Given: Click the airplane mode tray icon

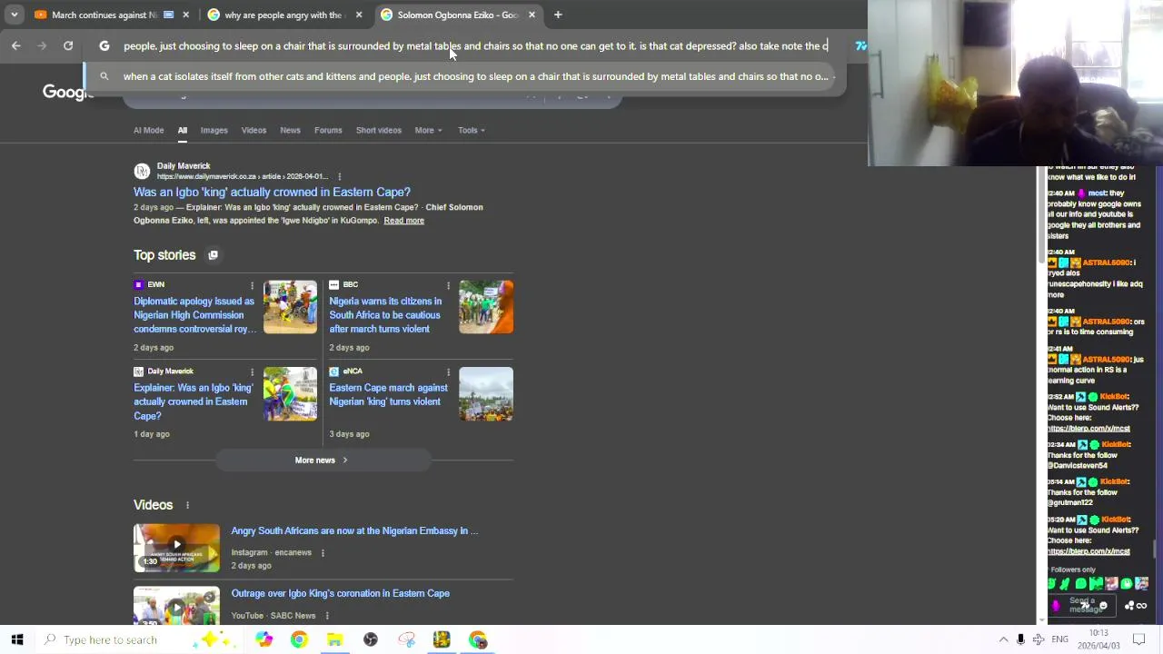Looking at the screenshot, I should [1039, 639].
